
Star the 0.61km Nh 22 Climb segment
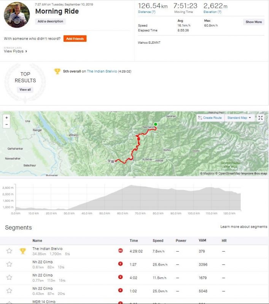point(10,264)
